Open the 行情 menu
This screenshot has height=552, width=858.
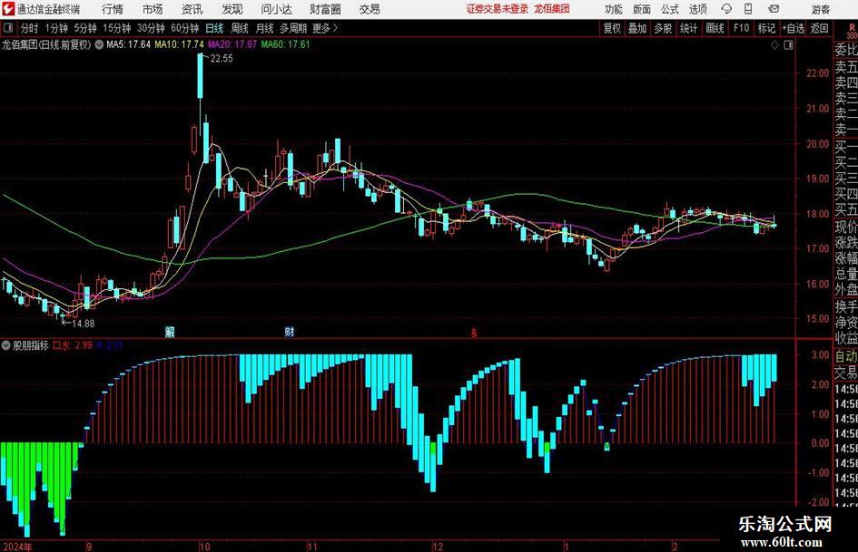tap(113, 9)
